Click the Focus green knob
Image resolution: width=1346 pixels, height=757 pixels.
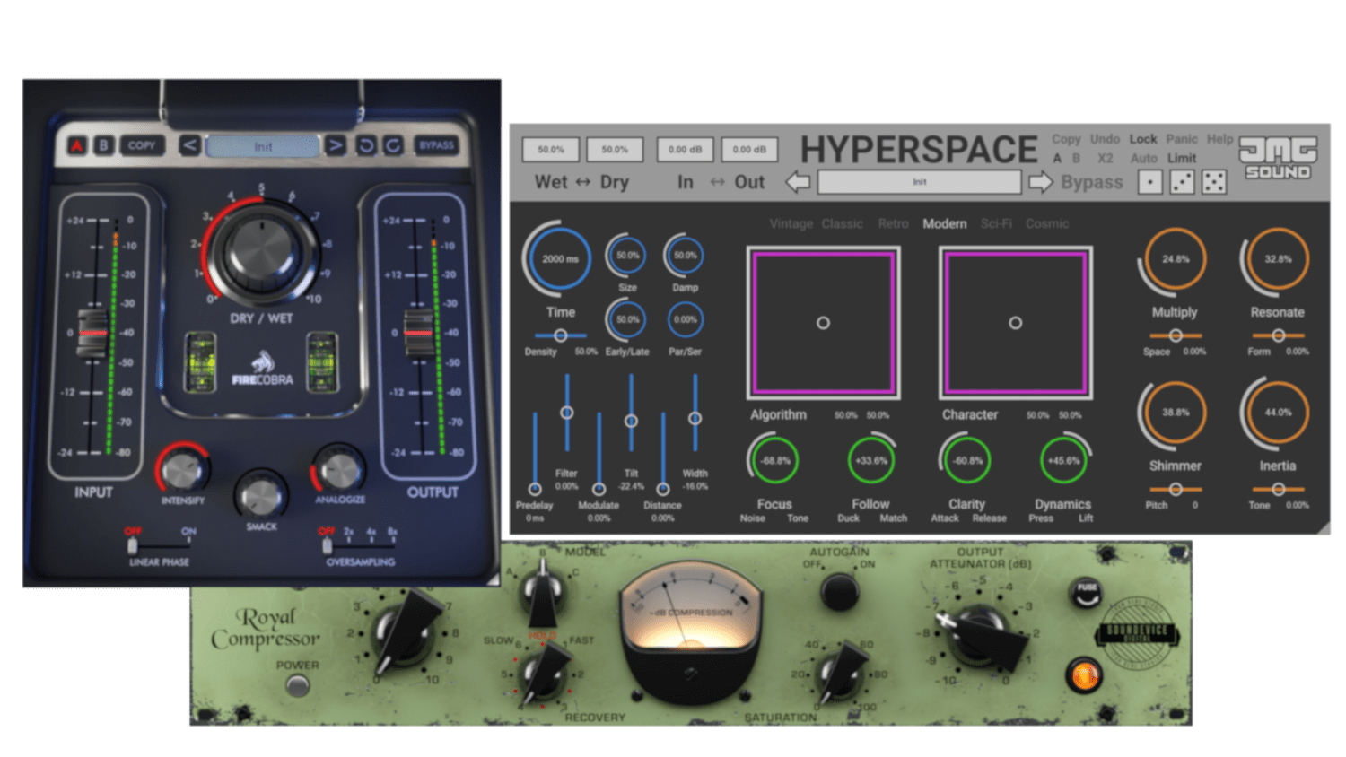774,461
